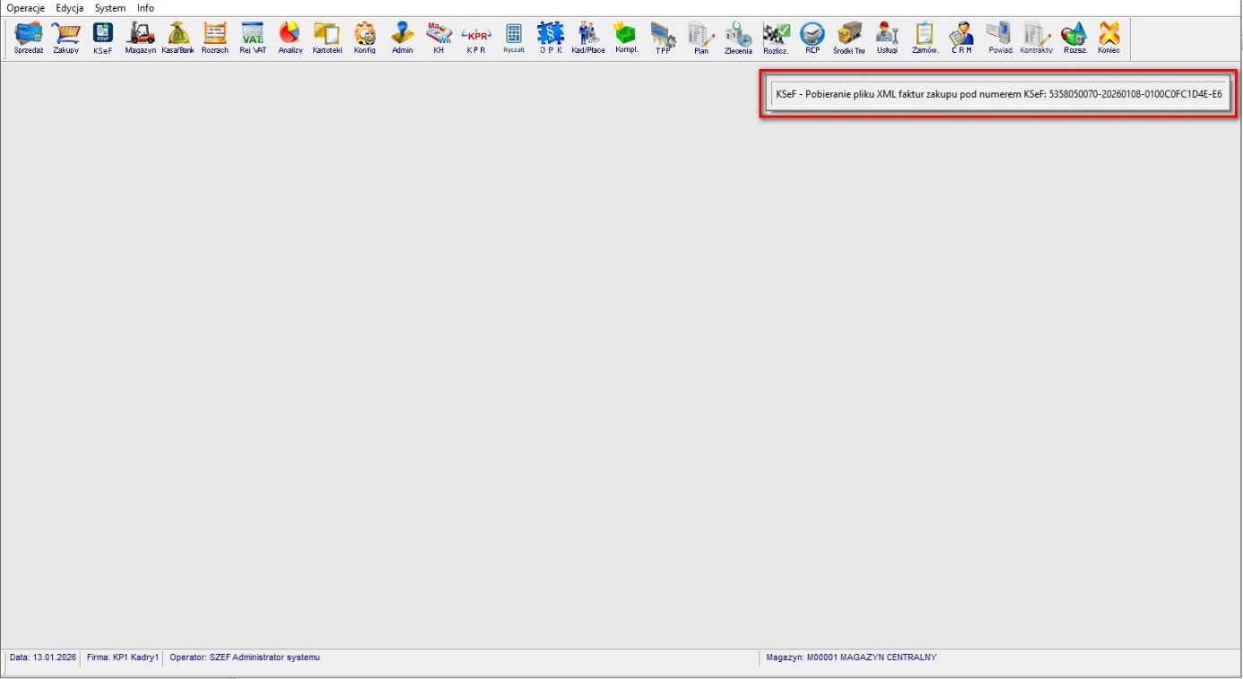
Task: Open the Kad/Płace payroll module
Action: click(x=588, y=38)
